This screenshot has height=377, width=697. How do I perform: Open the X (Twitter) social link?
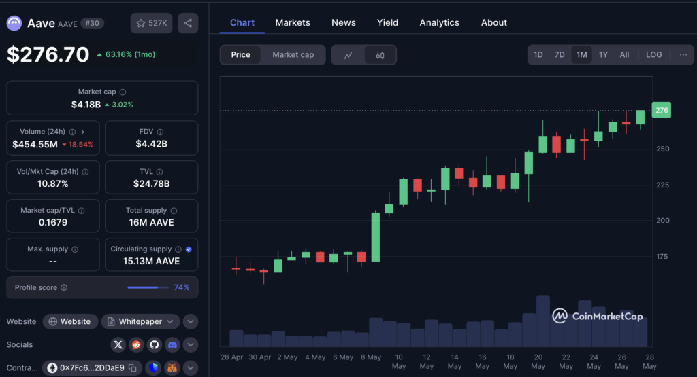118,344
